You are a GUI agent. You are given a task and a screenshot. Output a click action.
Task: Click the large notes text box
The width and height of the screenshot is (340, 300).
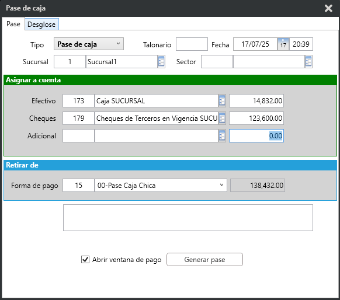click(x=188, y=218)
